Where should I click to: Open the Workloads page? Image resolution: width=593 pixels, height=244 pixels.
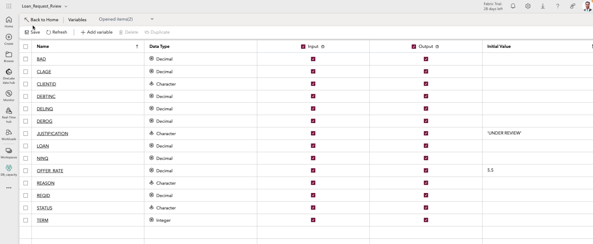[x=9, y=135]
